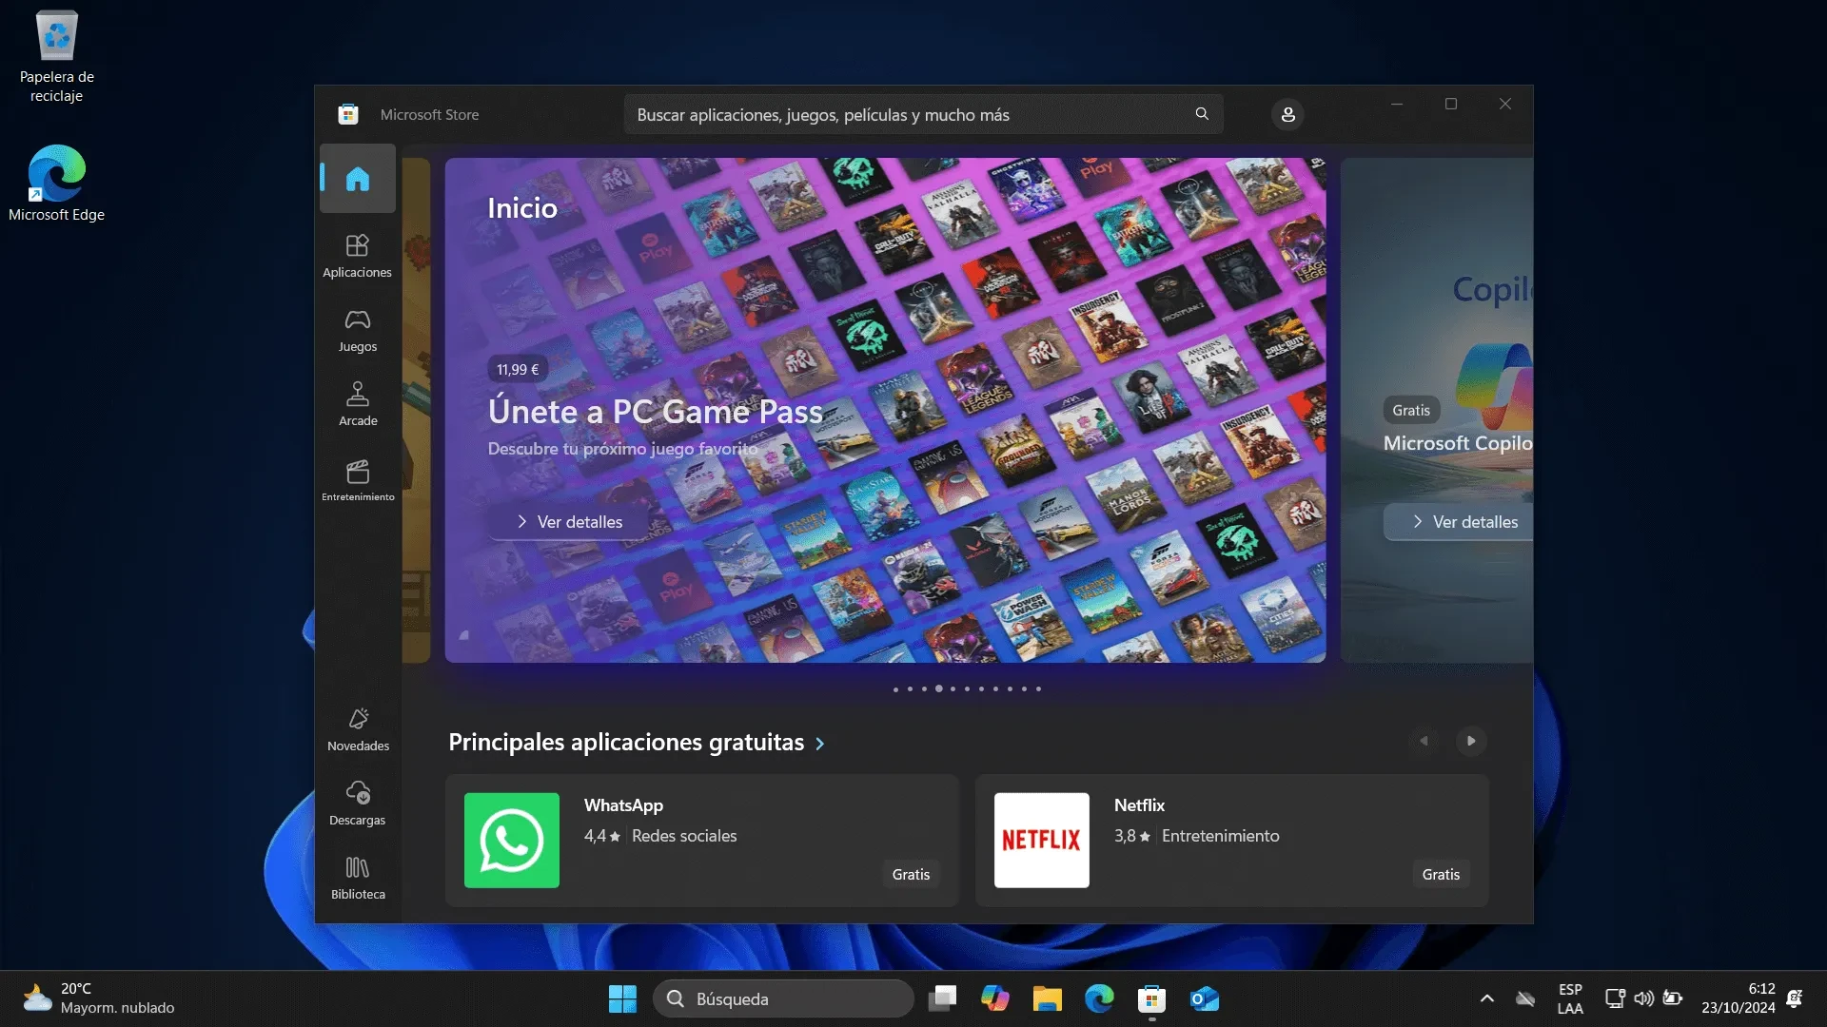
Task: Click the Microsoft Store logo in the title bar
Action: (x=348, y=114)
